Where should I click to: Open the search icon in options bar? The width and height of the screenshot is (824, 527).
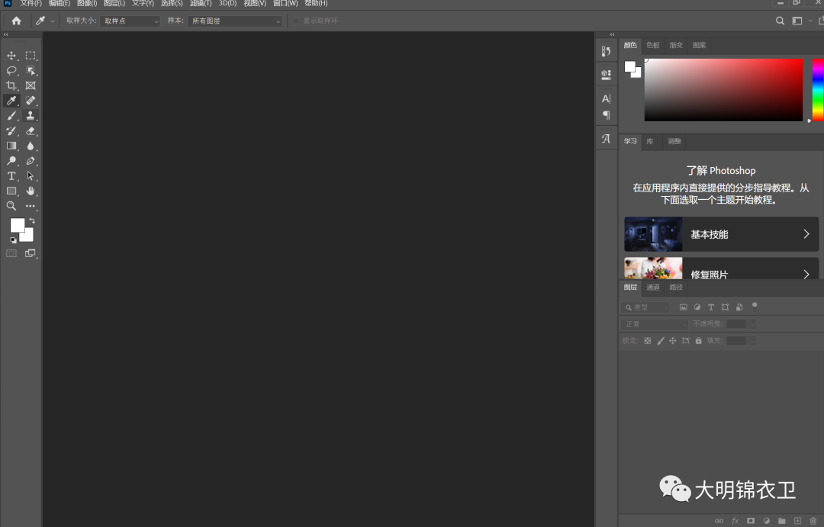pyautogui.click(x=780, y=21)
